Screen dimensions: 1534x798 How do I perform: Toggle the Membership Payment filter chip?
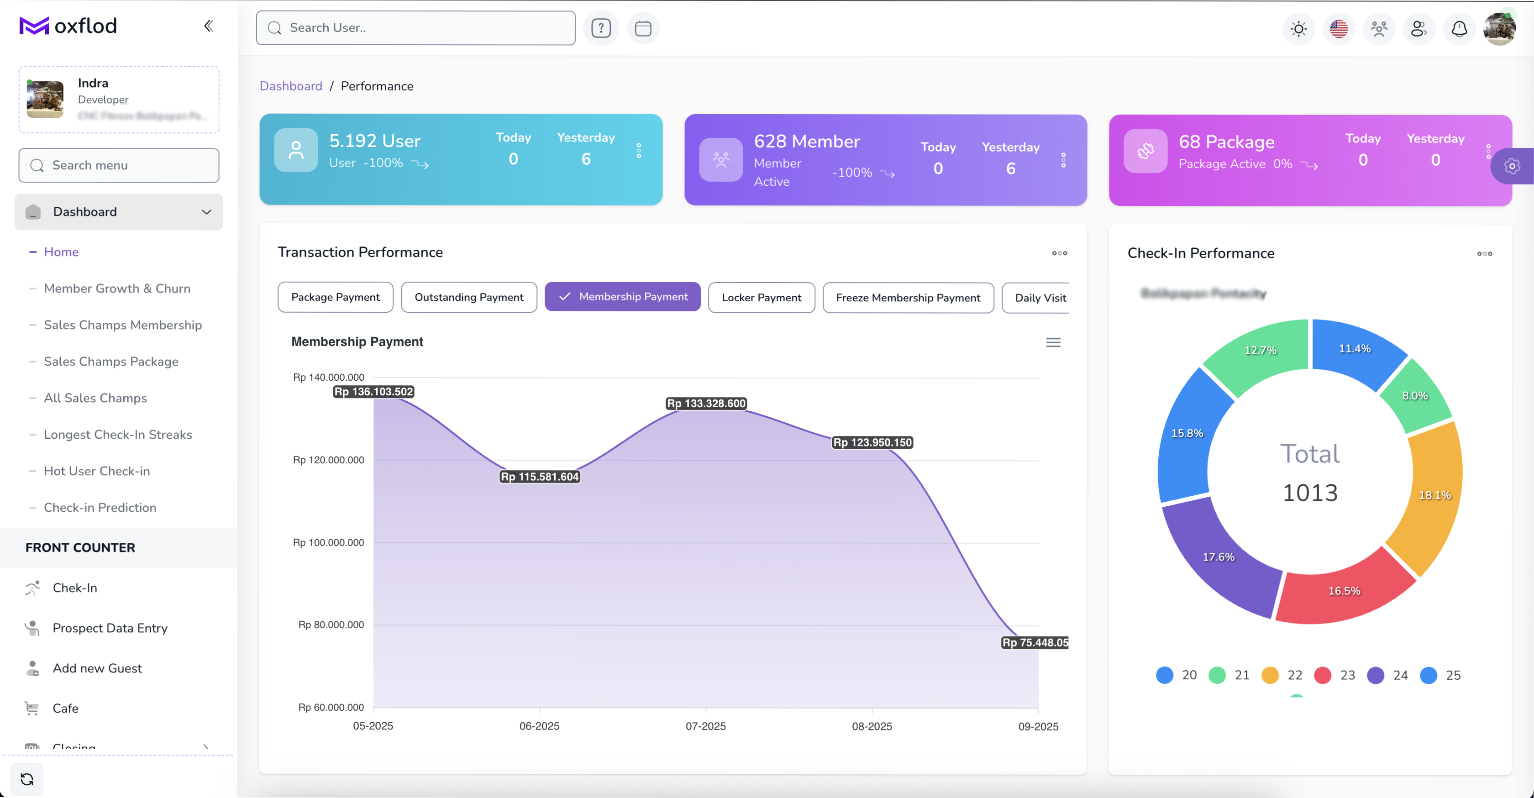(x=622, y=297)
